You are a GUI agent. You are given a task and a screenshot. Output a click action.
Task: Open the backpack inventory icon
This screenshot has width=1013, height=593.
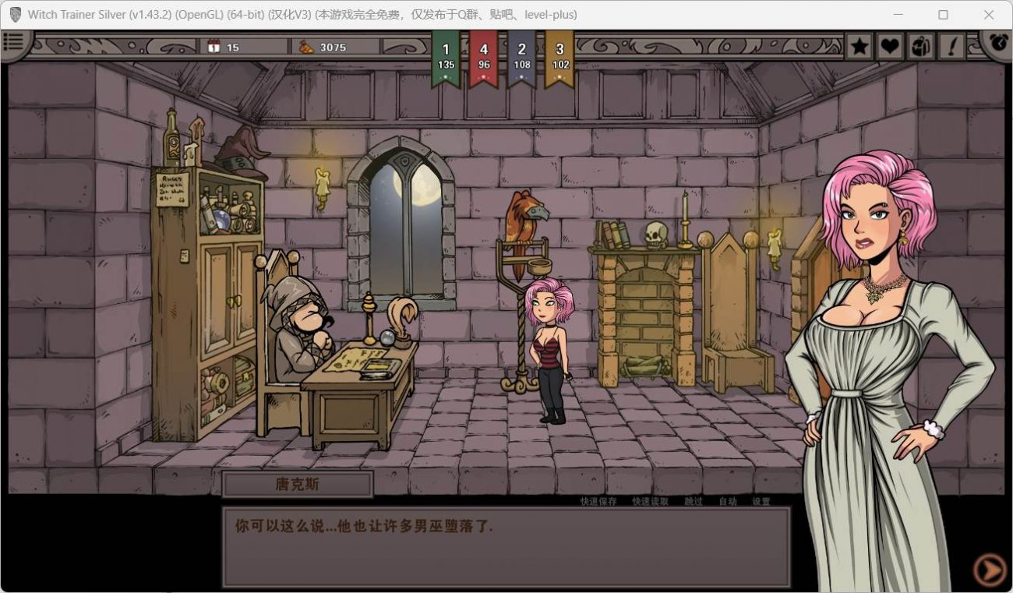[x=919, y=46]
